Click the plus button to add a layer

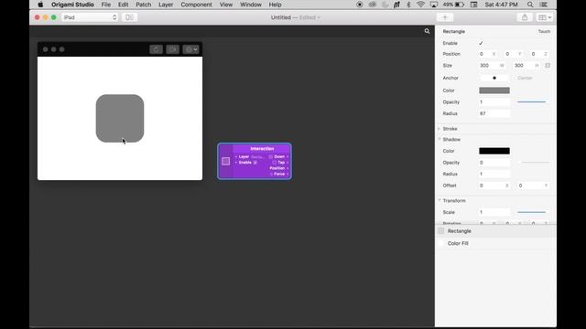[x=445, y=17]
